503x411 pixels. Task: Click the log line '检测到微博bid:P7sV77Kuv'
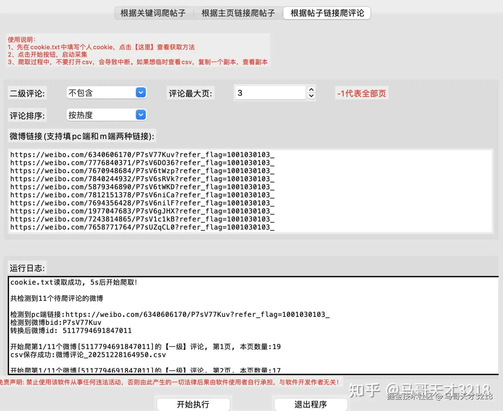point(56,322)
